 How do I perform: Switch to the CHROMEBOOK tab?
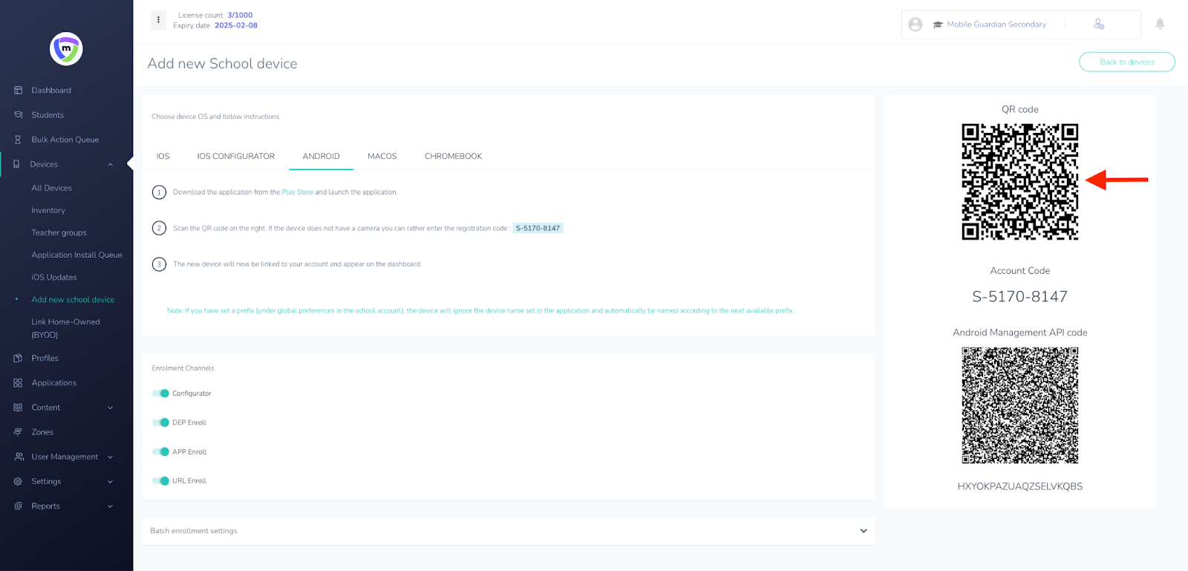(x=454, y=156)
